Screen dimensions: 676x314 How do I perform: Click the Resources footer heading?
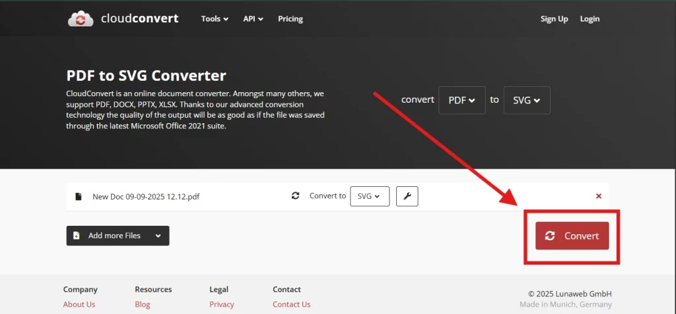coord(153,290)
